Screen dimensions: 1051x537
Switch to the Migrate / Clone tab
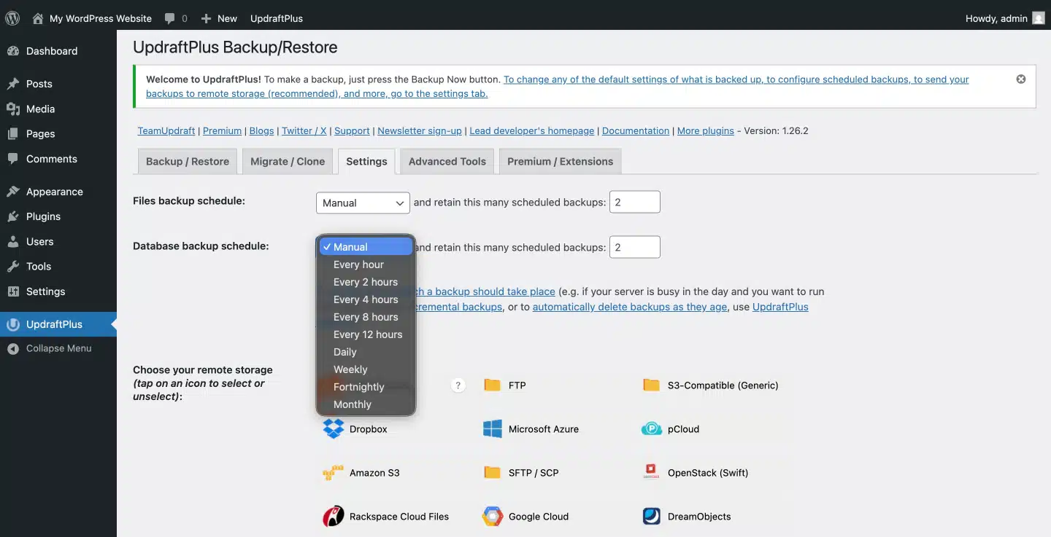[288, 162]
